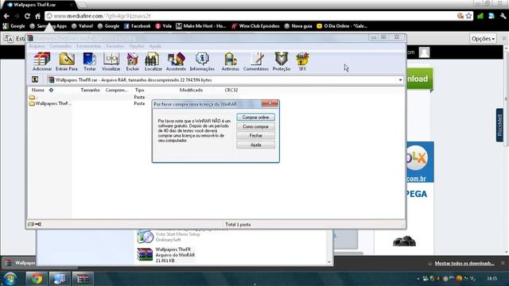Click the Localizar binoculars icon
The height and width of the screenshot is (286, 509).
point(153,62)
